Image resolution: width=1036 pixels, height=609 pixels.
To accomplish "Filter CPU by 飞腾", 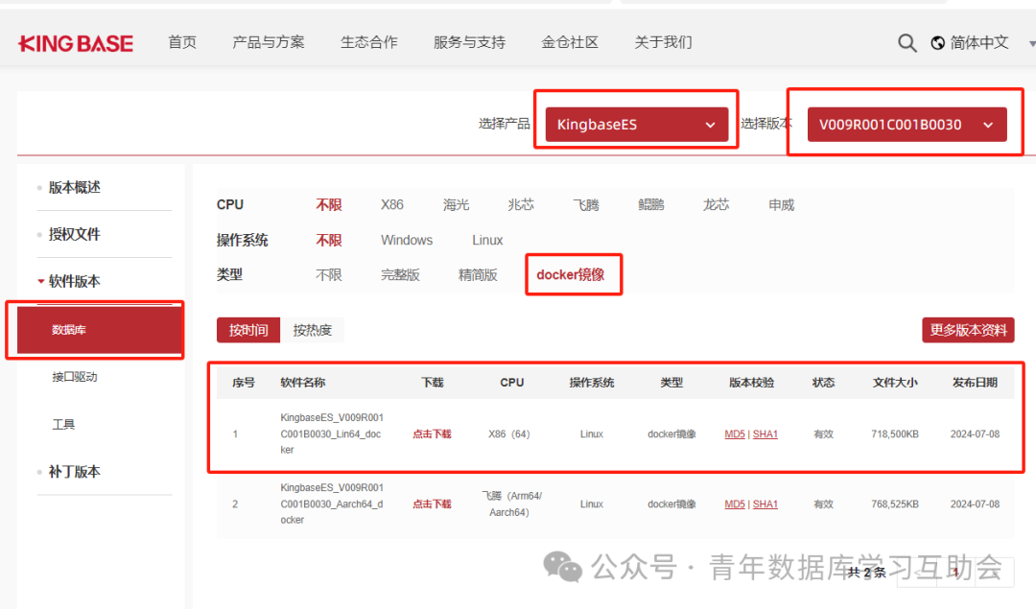I will (586, 205).
